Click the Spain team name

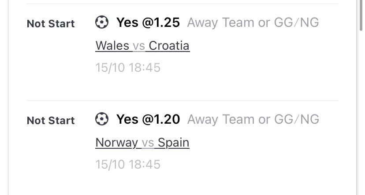[173, 143]
